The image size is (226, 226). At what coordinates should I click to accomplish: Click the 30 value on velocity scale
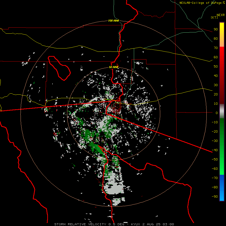click(216, 85)
